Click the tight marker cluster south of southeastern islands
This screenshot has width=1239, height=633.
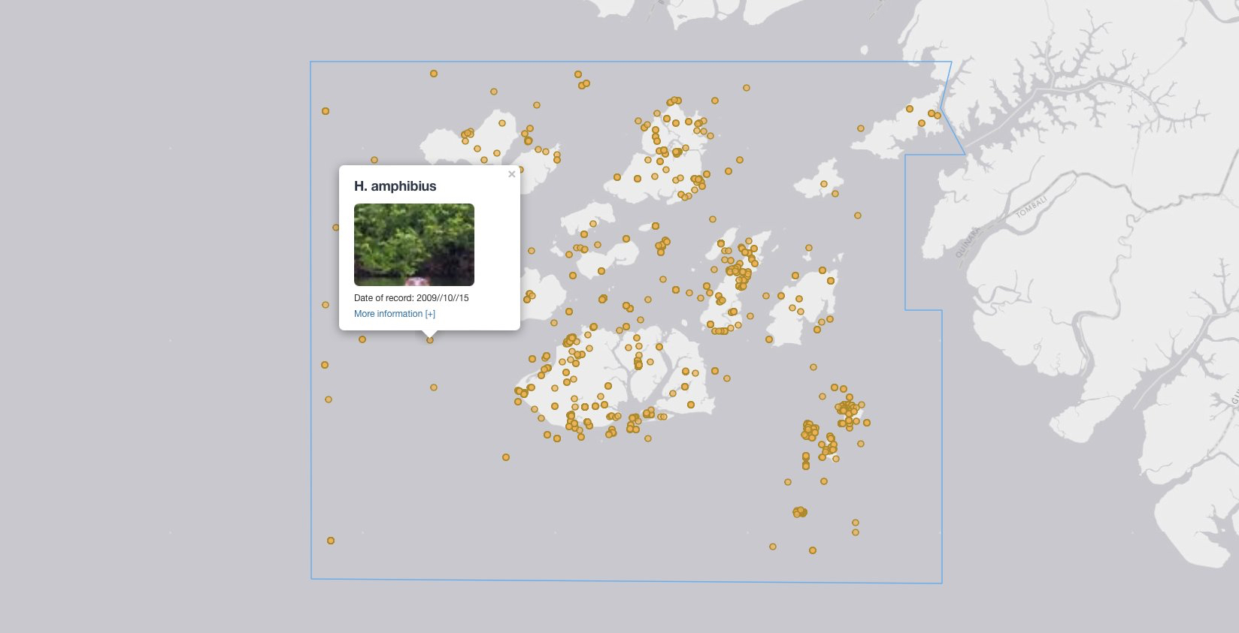(x=799, y=512)
